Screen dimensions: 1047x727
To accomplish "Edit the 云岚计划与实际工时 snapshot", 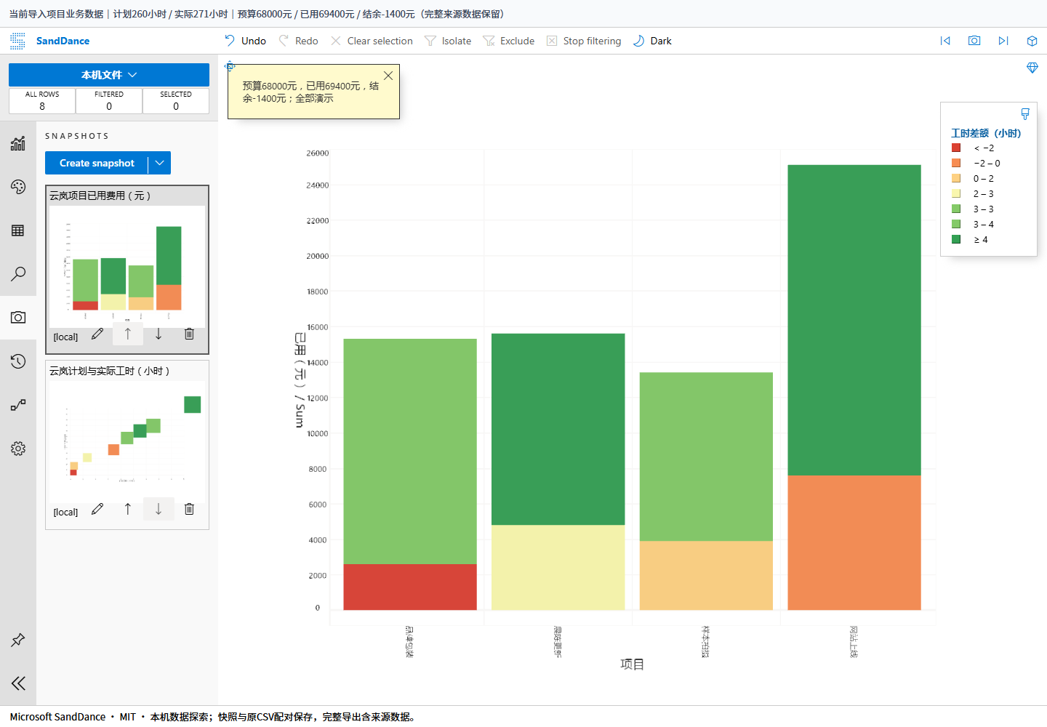I will pos(97,509).
